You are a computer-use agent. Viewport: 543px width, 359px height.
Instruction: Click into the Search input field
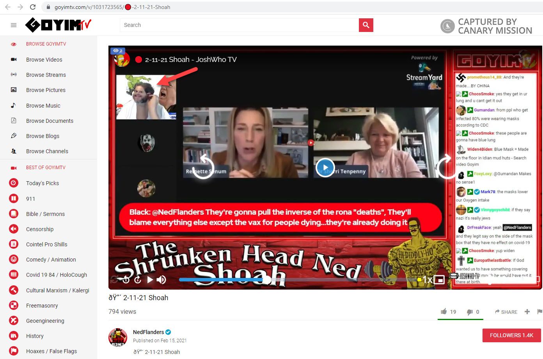239,25
